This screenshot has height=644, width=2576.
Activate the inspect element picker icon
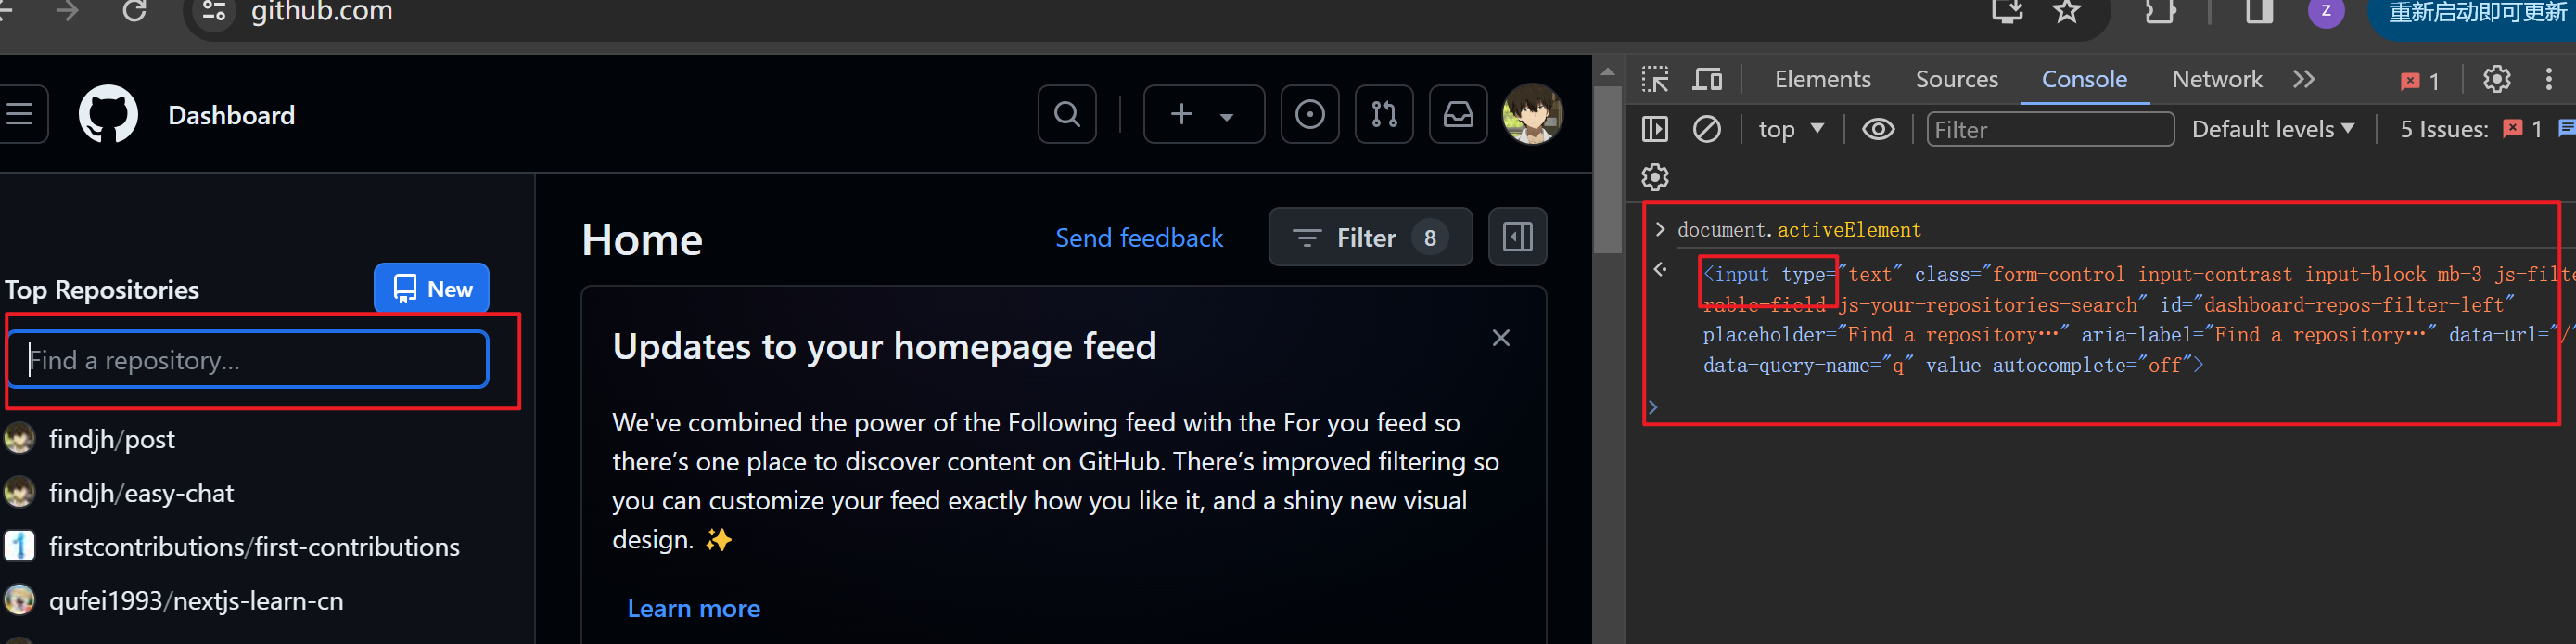(x=1655, y=79)
